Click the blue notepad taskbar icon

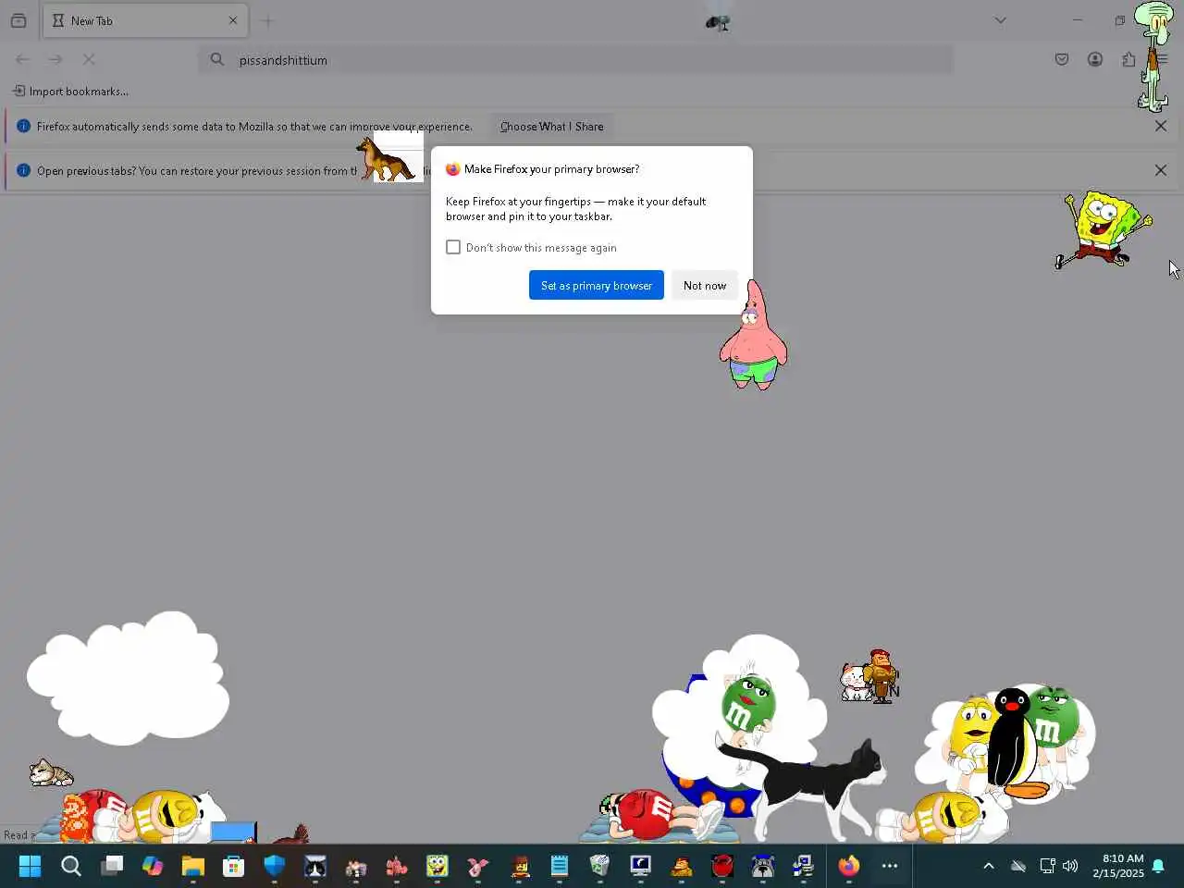tap(560, 866)
